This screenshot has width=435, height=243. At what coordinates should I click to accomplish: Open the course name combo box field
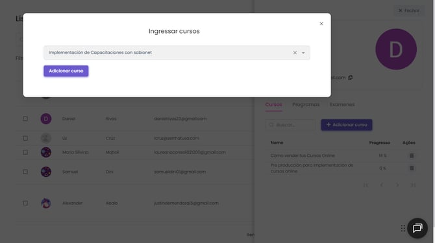point(177,52)
